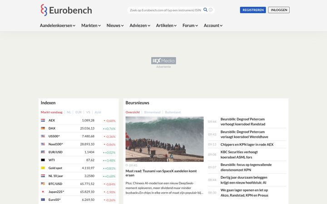Image resolution: width=327 pixels, height=204 pixels.
Task: Switch to the NL indexes tab
Action: (69, 112)
